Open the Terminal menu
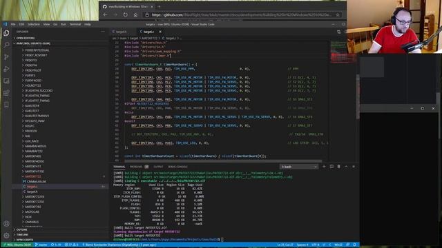 pyautogui.click(x=75, y=25)
